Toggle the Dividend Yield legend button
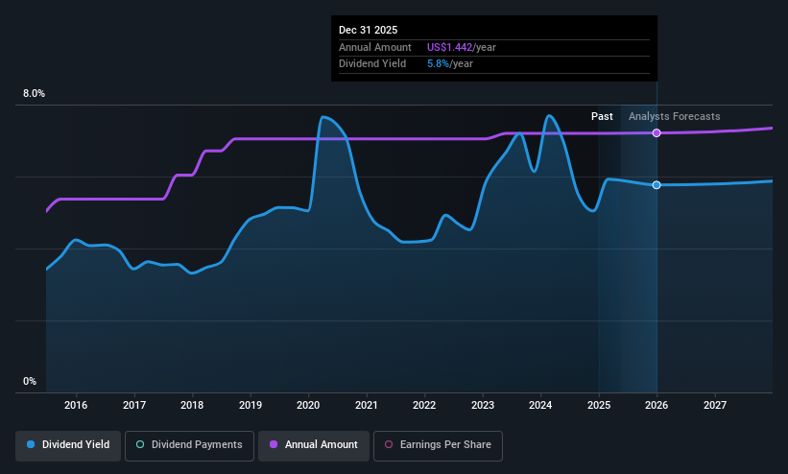 pos(68,445)
